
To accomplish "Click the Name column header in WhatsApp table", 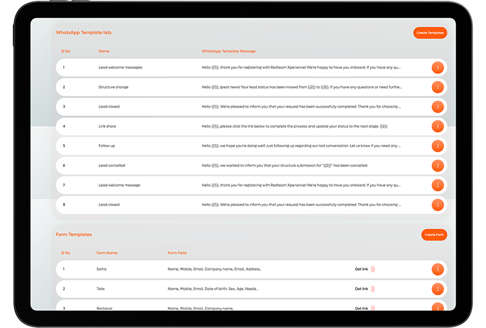I will coord(104,51).
